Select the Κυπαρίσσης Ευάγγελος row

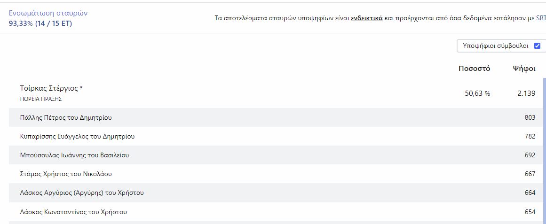78,137
